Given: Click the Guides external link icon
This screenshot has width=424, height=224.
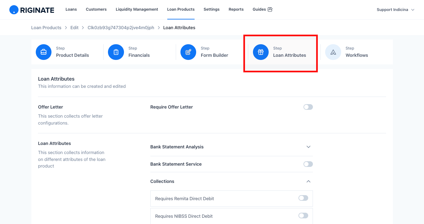Looking at the screenshot, I should [x=270, y=9].
